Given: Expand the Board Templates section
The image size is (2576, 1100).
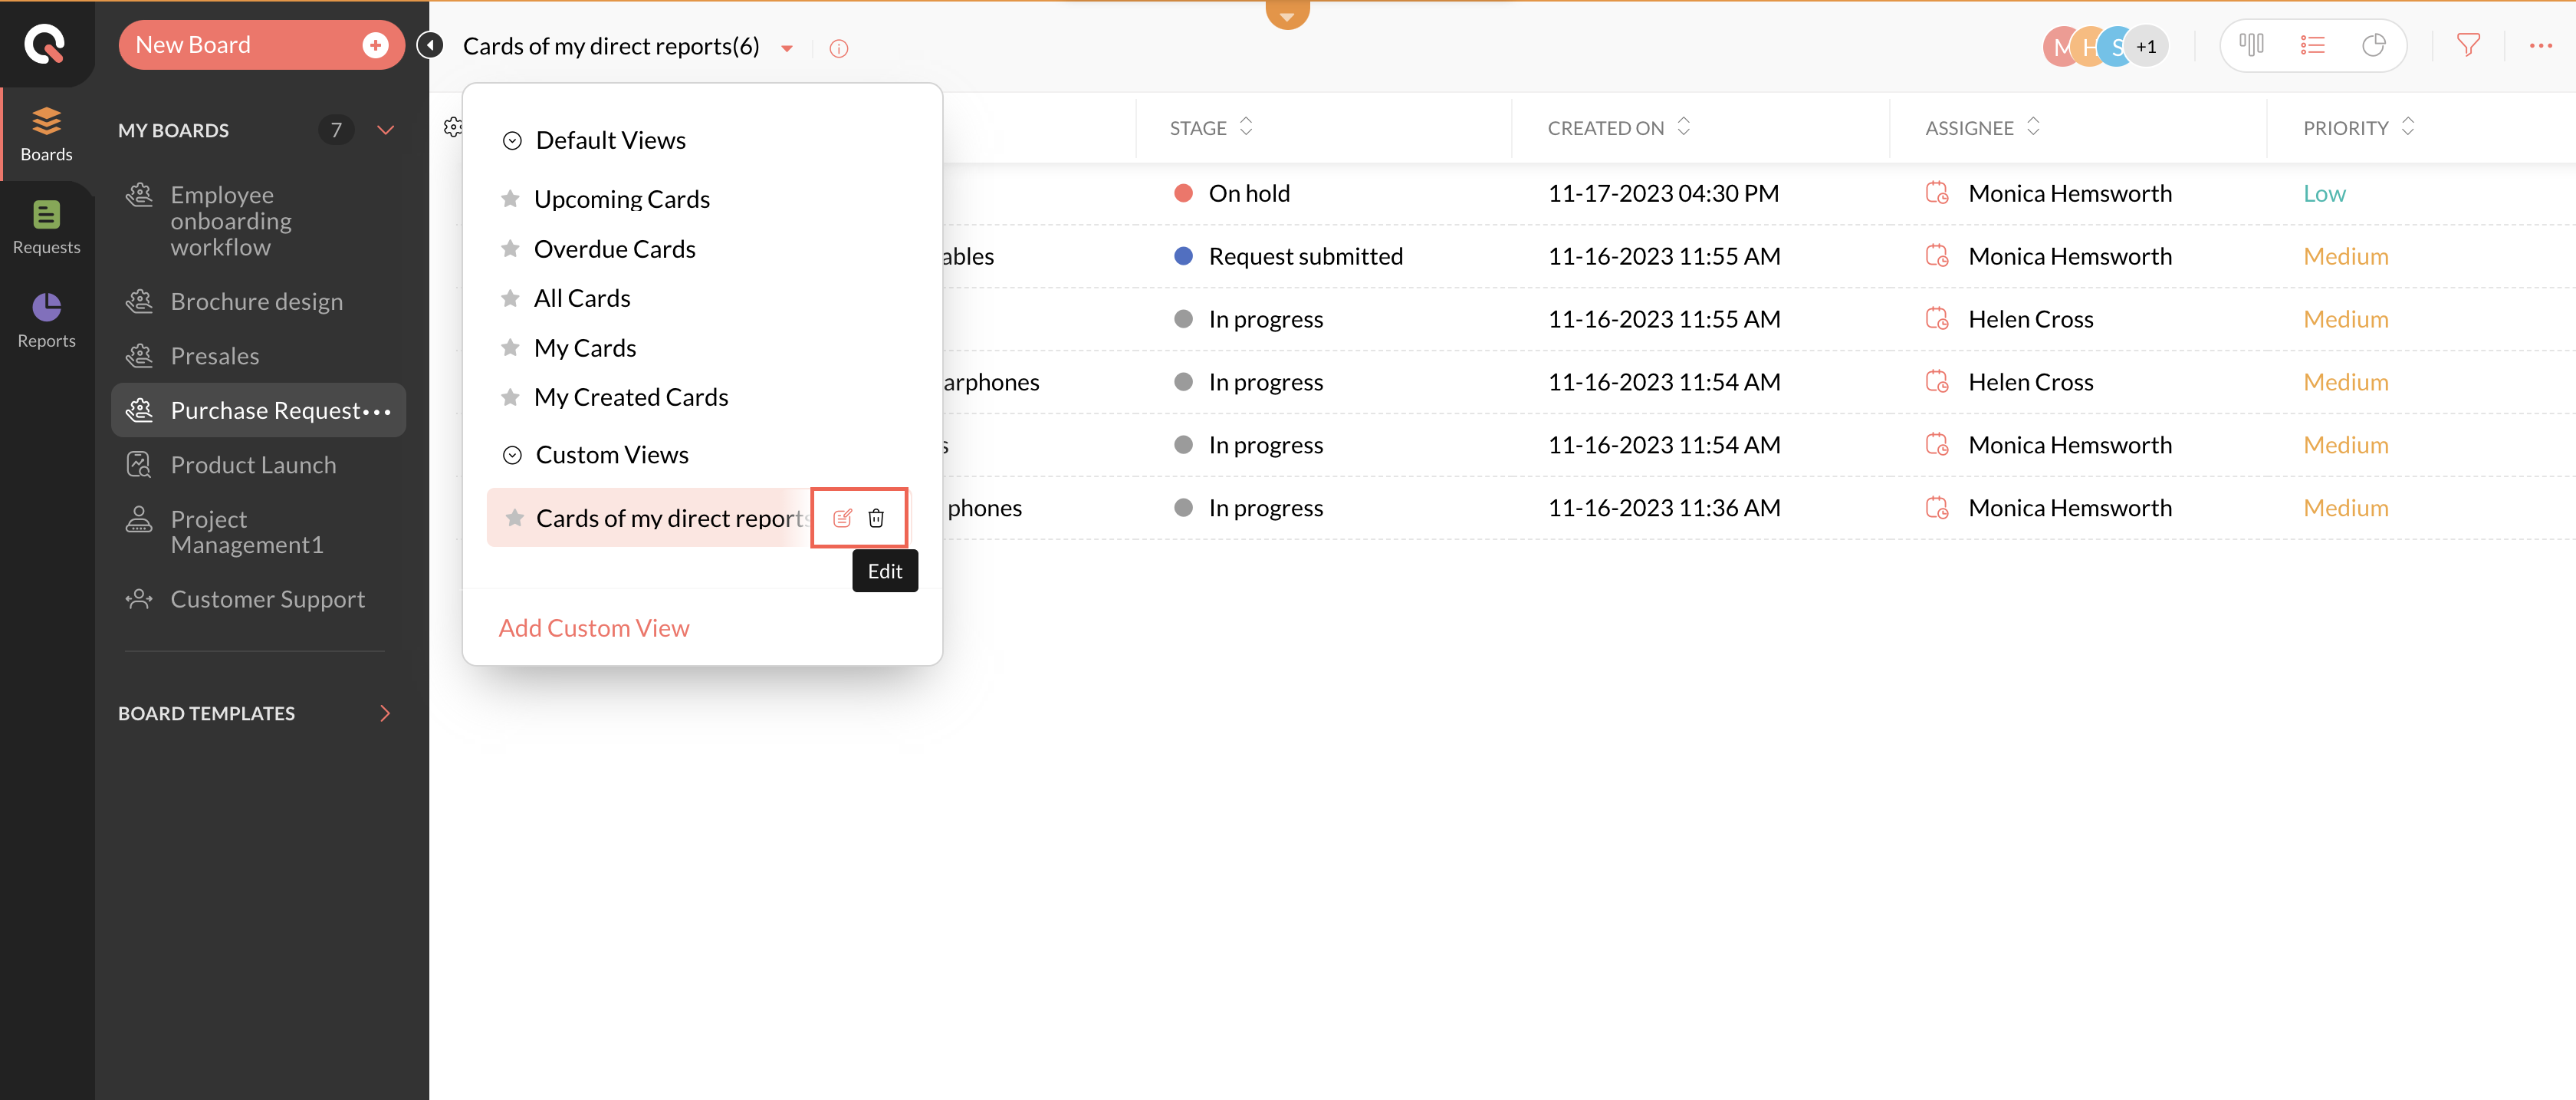Looking at the screenshot, I should coord(385,713).
